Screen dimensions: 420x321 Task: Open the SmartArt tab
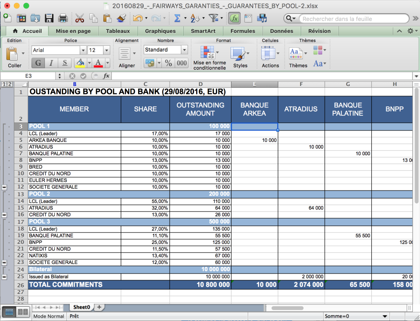point(203,31)
